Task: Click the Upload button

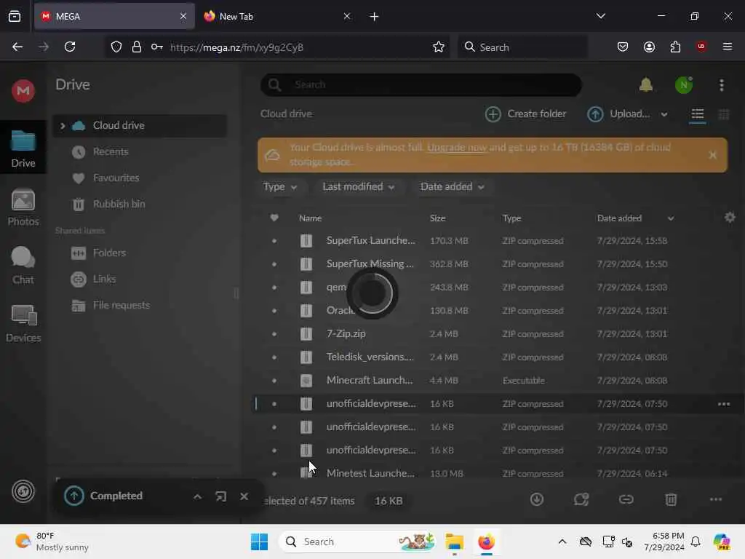Action: pos(618,114)
